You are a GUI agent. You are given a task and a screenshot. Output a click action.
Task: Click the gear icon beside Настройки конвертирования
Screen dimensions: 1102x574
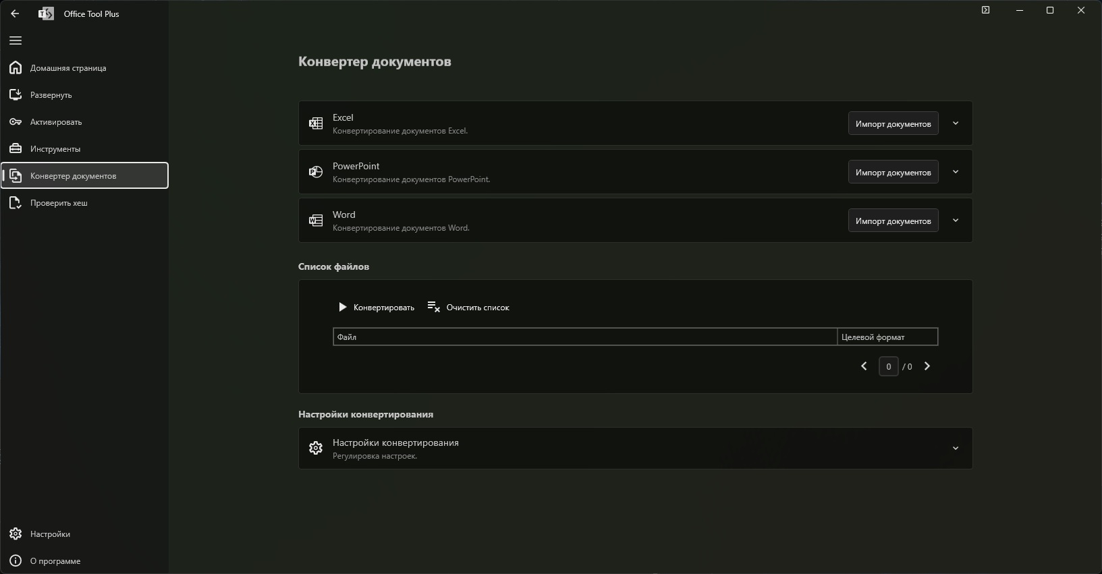click(x=315, y=449)
